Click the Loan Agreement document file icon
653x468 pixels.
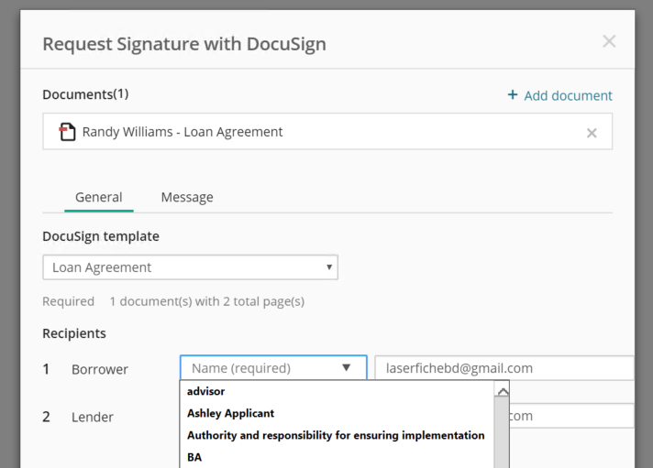coord(67,132)
